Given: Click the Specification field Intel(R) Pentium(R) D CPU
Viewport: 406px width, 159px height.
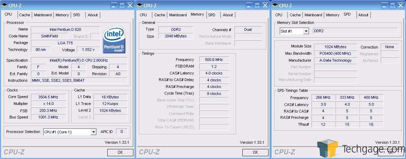Looking at the screenshot, I should [x=79, y=60].
